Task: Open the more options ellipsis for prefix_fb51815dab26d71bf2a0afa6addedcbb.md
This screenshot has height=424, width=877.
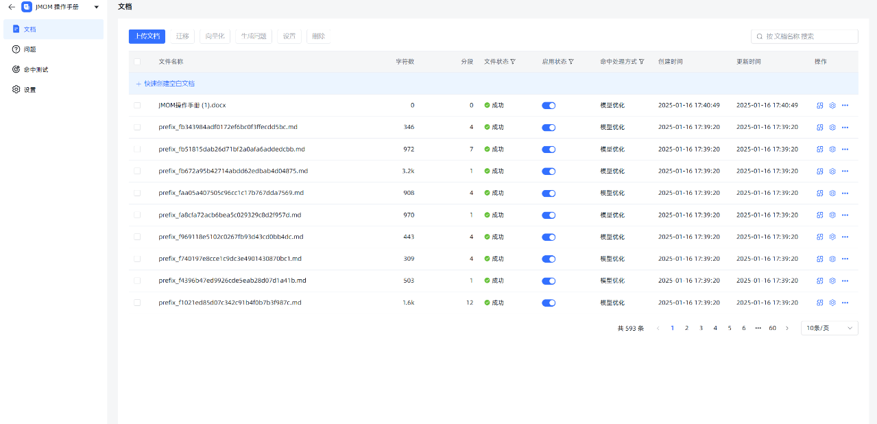Action: tap(845, 150)
